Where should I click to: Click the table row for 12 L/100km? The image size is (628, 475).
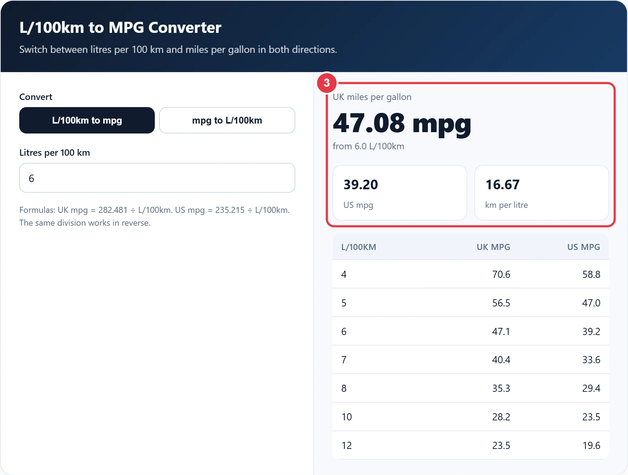471,445
